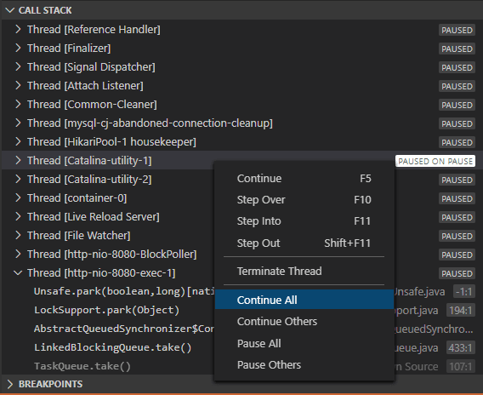This screenshot has width=483, height=395.
Task: Click the 107:1 line badge
Action: click(461, 367)
